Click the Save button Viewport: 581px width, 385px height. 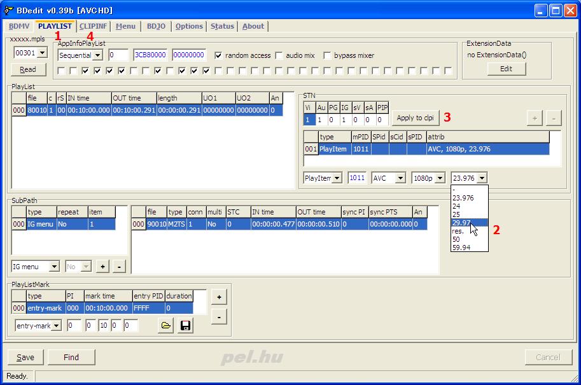[25, 357]
